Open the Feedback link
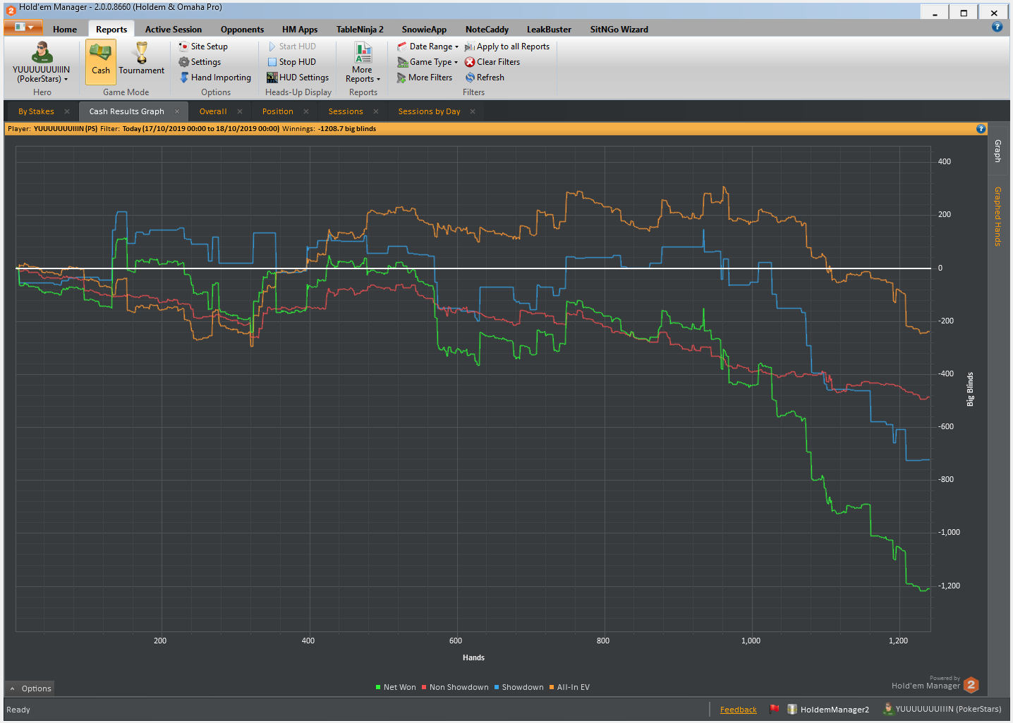This screenshot has height=723, width=1013. coord(738,710)
